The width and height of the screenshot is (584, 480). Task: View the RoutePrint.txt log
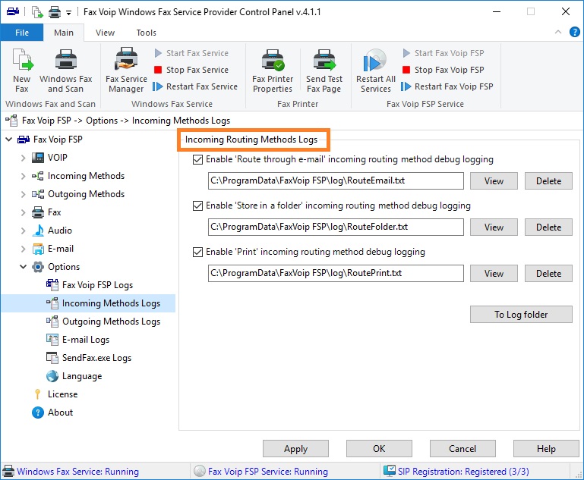[494, 274]
